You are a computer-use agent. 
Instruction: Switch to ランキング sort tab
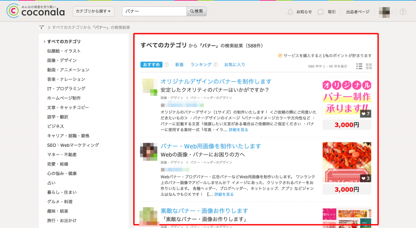201,65
